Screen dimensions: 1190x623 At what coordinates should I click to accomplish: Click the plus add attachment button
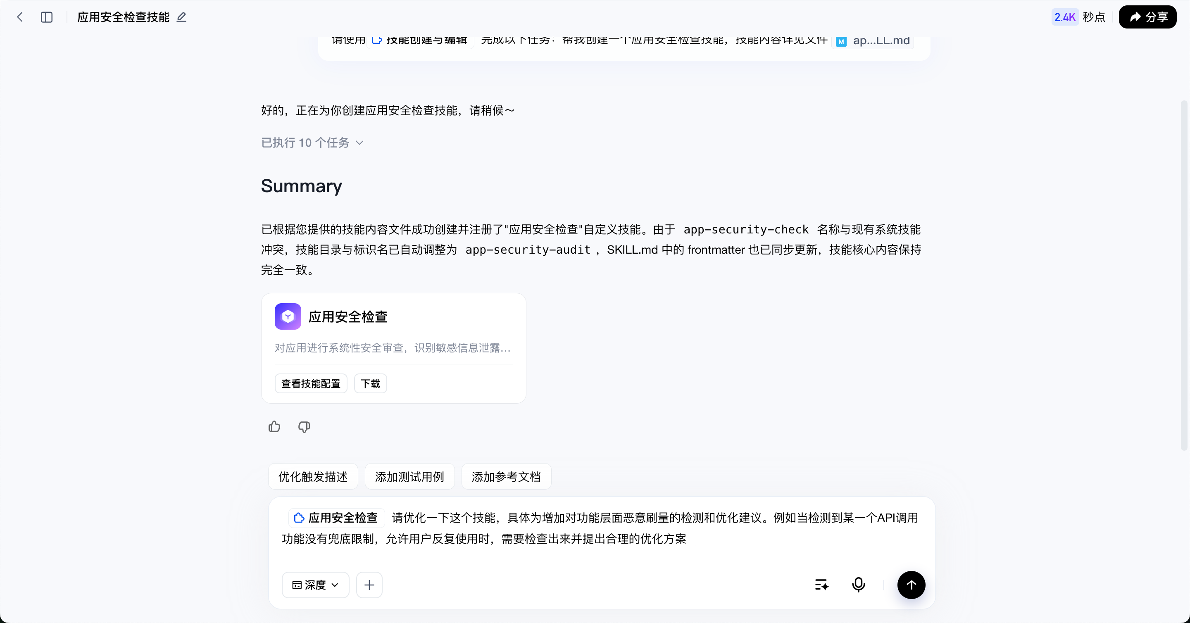click(369, 585)
